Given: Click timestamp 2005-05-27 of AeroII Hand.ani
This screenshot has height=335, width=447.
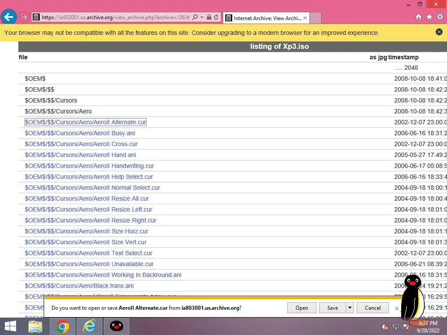Looking at the screenshot, I should pos(420,155).
